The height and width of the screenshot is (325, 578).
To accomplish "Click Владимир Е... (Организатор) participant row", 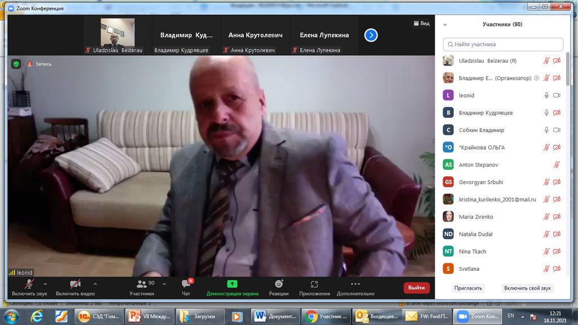I will pyautogui.click(x=503, y=78).
